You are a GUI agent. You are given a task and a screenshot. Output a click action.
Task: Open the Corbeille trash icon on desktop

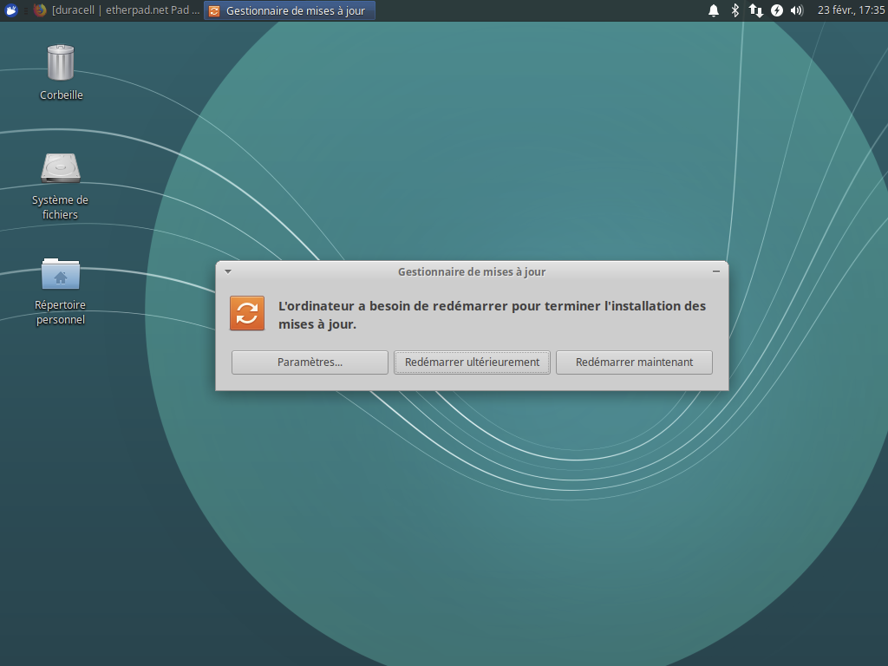coord(61,63)
